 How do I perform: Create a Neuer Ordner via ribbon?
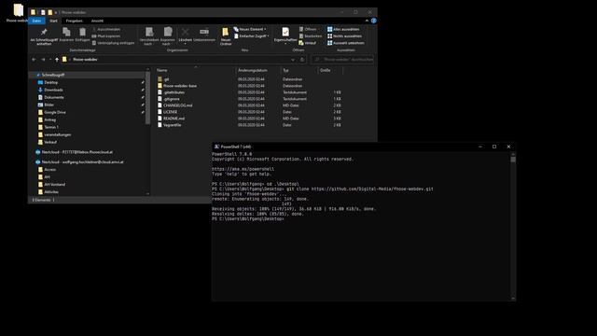click(x=226, y=36)
